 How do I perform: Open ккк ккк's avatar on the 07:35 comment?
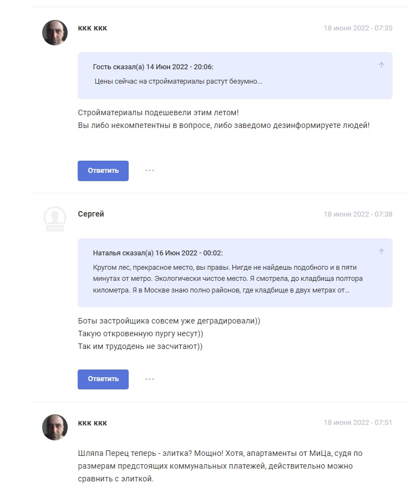pos(55,33)
